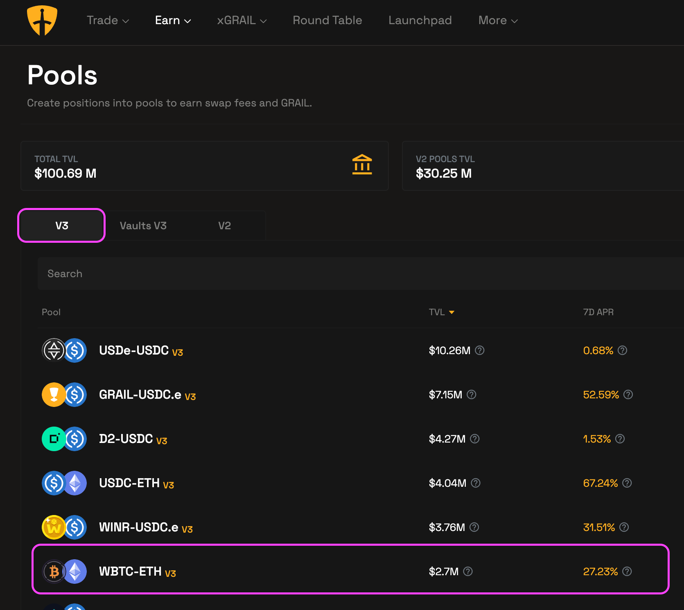Click the $4.04M TVL value

pyautogui.click(x=447, y=483)
